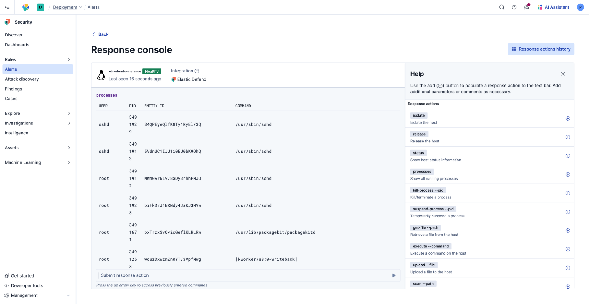Image resolution: width=589 pixels, height=304 pixels.
Task: Collapse the navigation sidebar
Action: click(x=7, y=7)
